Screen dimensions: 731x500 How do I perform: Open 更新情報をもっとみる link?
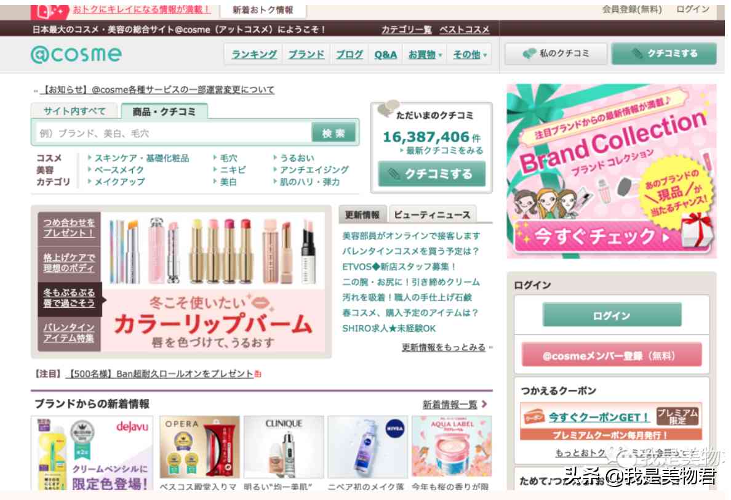tap(444, 347)
